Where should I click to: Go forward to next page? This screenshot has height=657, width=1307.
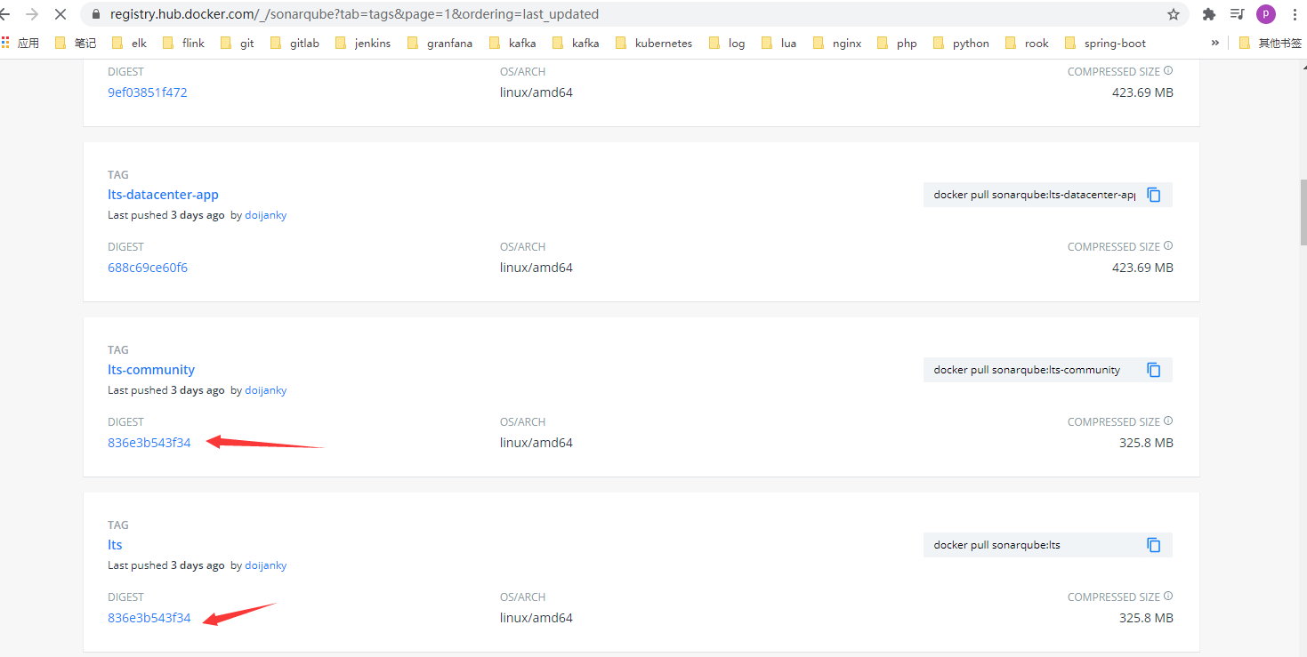tap(32, 14)
